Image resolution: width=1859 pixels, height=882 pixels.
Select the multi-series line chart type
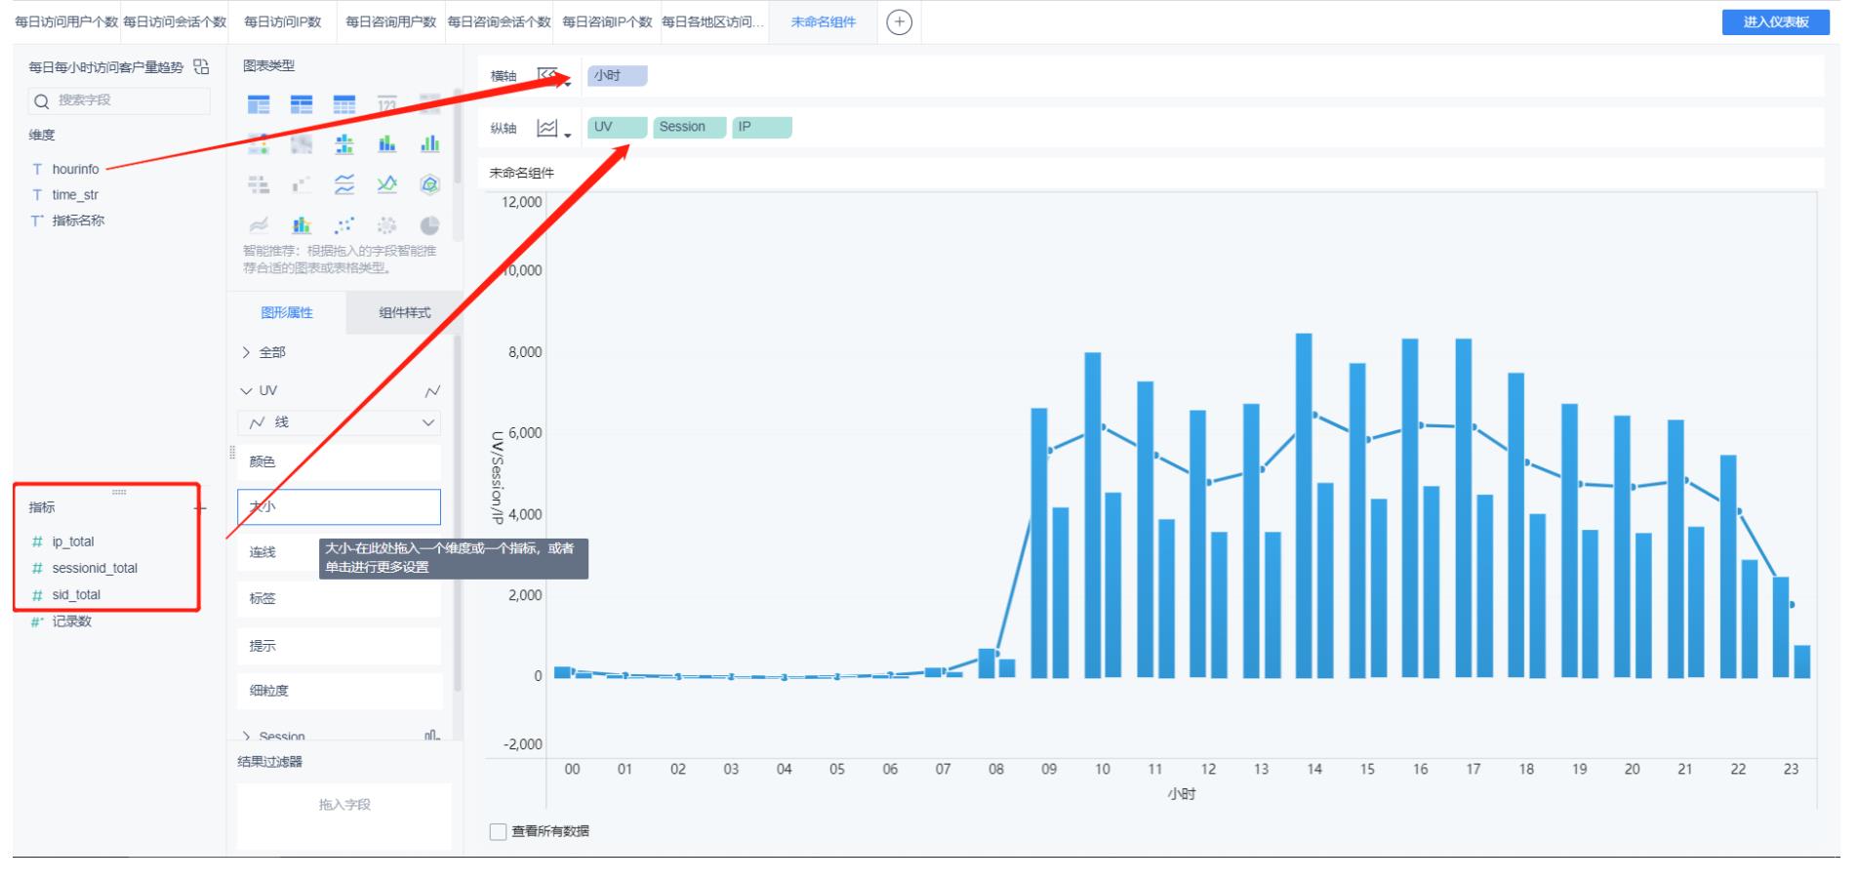pyautogui.click(x=387, y=184)
